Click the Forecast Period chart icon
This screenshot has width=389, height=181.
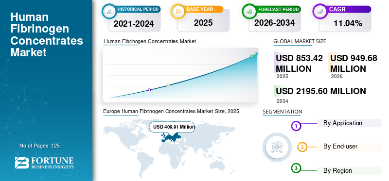click(249, 11)
